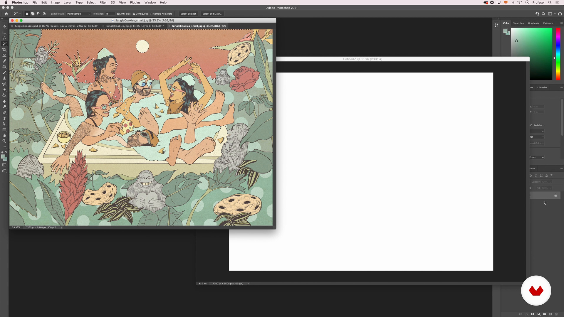Enable Sample All Layers checkbox
The image size is (564, 317).
152,14
